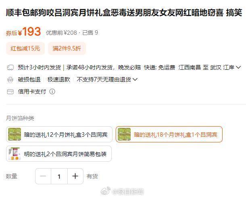Click the 极速退款 service label

(58, 79)
